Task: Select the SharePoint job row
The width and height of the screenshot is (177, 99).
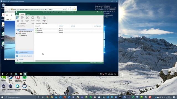Action: (69, 32)
